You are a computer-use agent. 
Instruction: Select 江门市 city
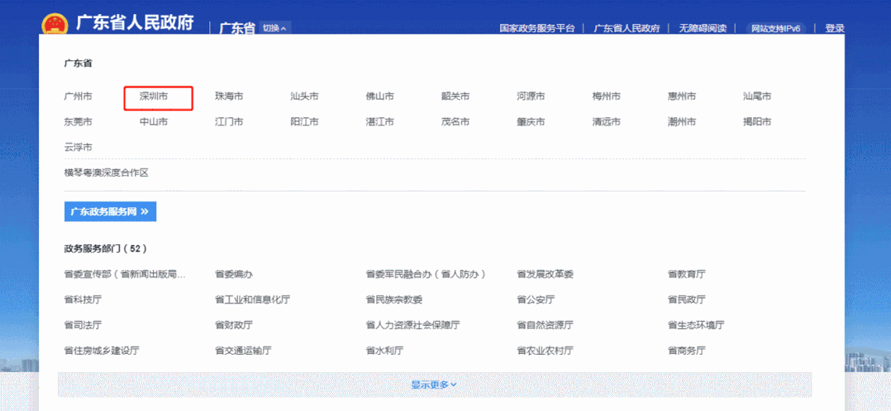(x=229, y=121)
